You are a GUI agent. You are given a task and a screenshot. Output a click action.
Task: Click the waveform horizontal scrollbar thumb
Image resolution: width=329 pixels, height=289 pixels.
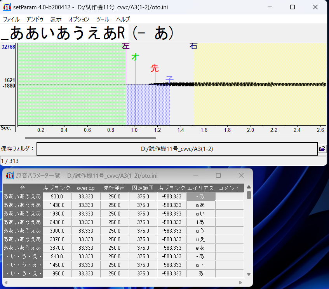[91, 138]
